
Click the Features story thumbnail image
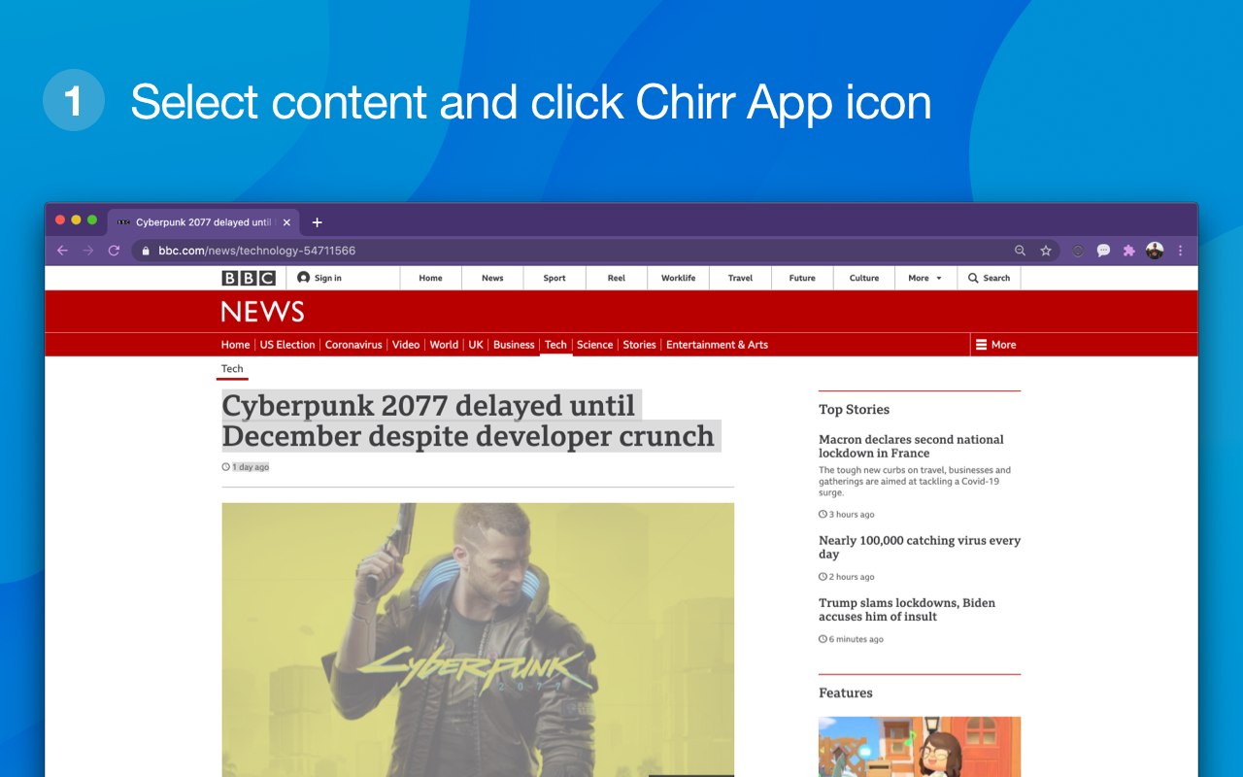click(920, 746)
